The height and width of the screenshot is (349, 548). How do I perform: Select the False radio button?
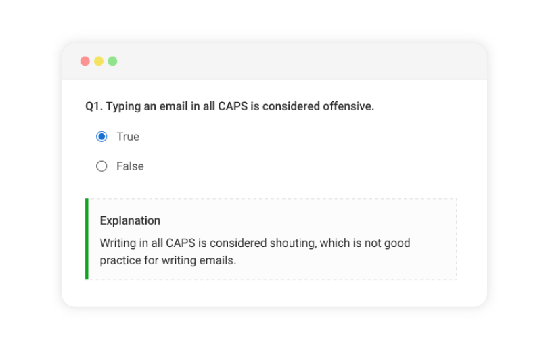pos(101,166)
